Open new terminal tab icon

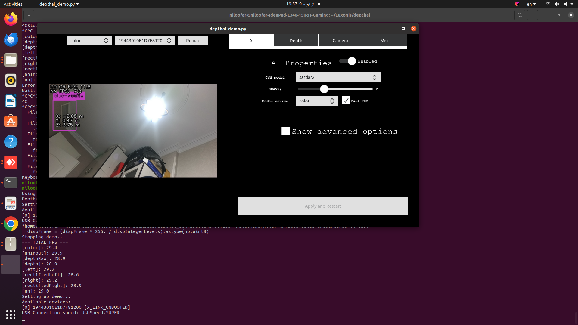29,15
